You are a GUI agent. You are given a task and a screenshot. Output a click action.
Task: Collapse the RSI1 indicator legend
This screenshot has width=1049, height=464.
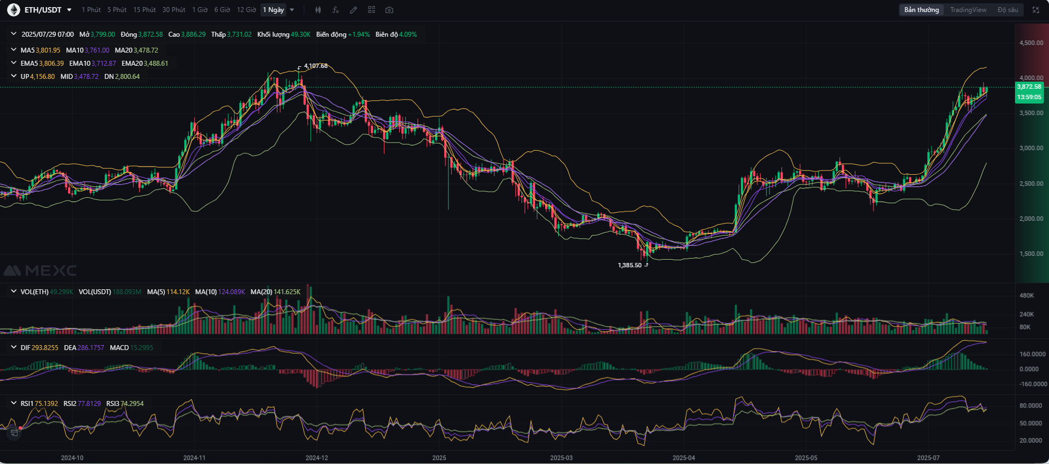tap(14, 403)
